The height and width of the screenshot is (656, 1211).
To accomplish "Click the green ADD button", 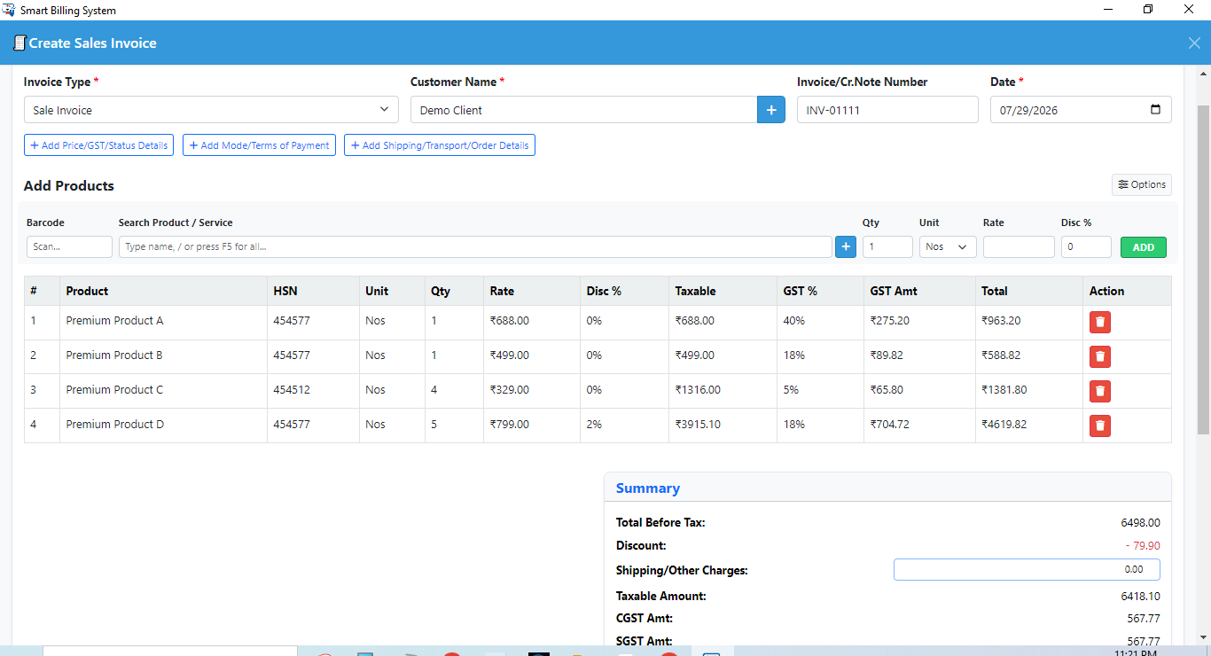I will click(1144, 247).
